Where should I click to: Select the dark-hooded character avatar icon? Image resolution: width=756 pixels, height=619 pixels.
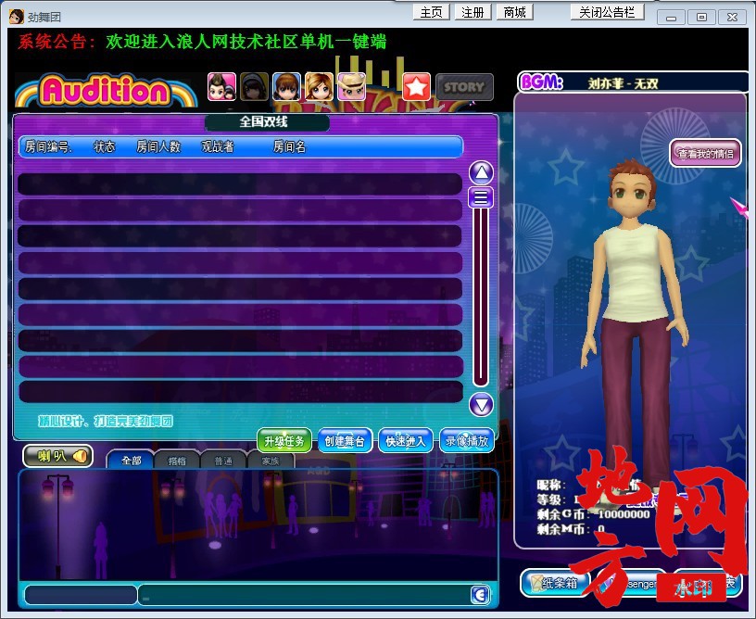pos(254,87)
